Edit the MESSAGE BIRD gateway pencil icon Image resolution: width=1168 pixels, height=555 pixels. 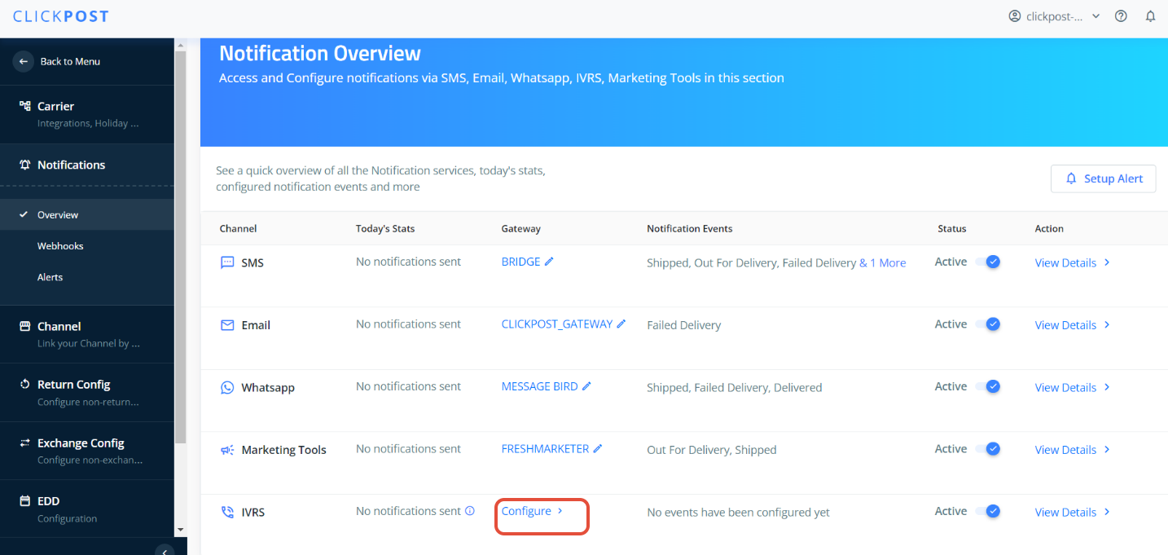tap(586, 386)
